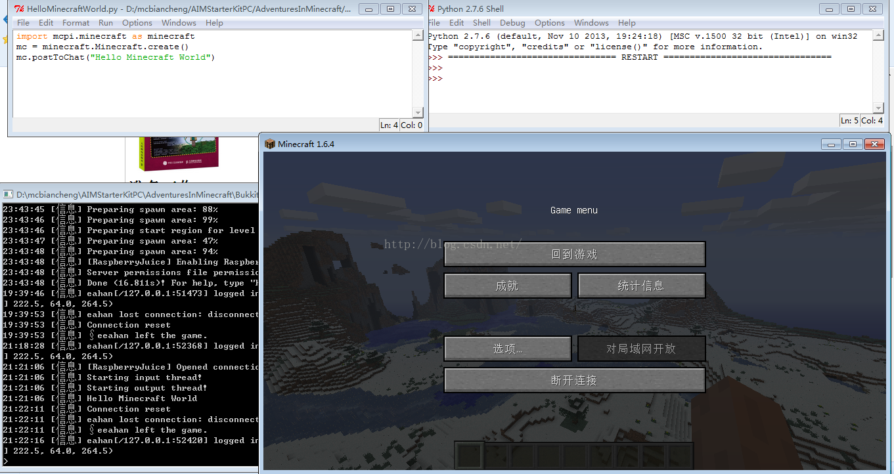
Task: Open Help menu in Python Shell window
Action: (627, 22)
